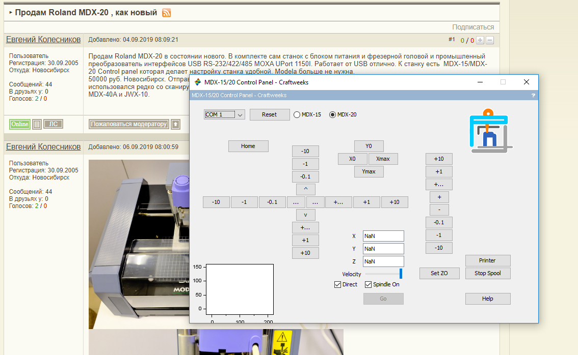The image size is (578, 355).
Task: Move to Y0 position button
Action: pos(369,146)
